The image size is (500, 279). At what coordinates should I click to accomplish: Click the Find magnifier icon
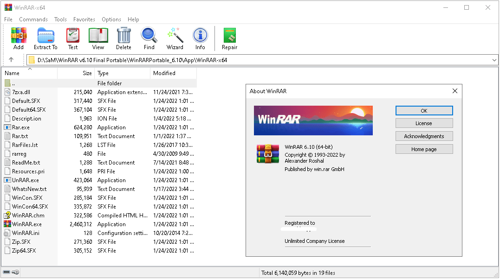coord(149,35)
